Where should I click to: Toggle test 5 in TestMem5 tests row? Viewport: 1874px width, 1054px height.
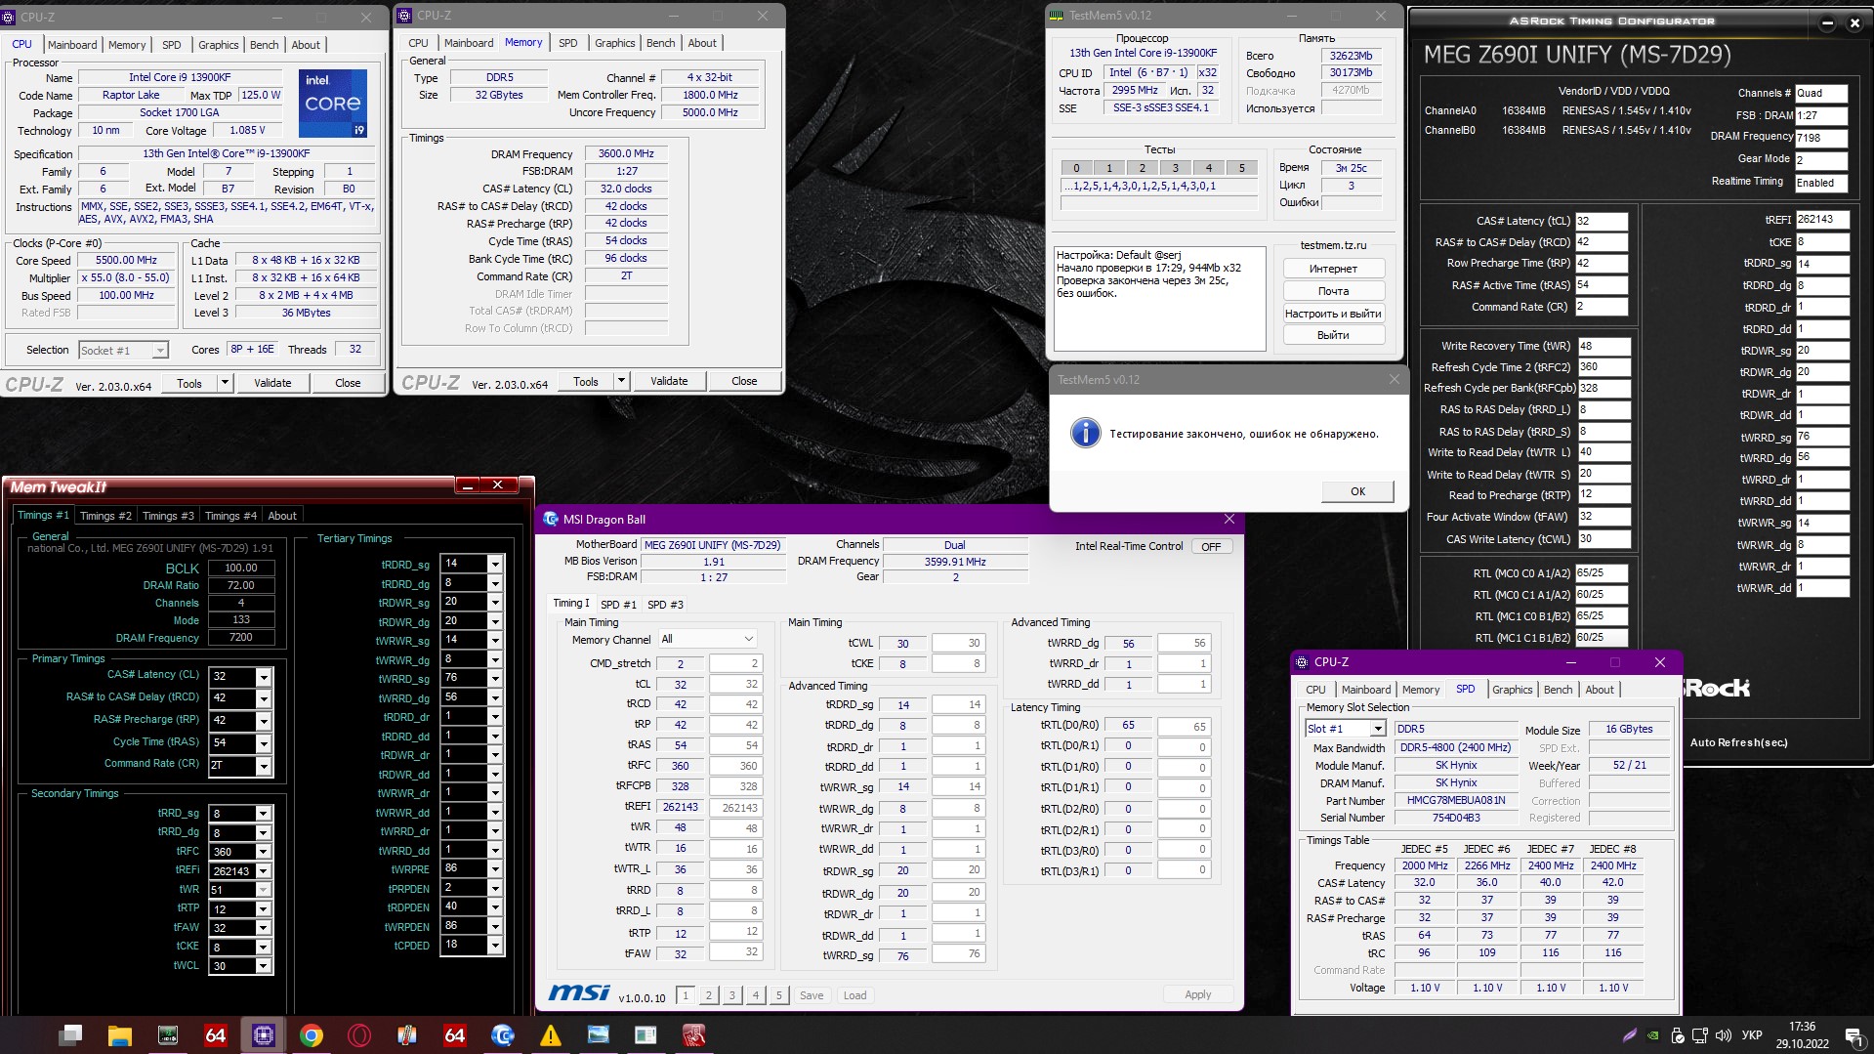[1242, 168]
